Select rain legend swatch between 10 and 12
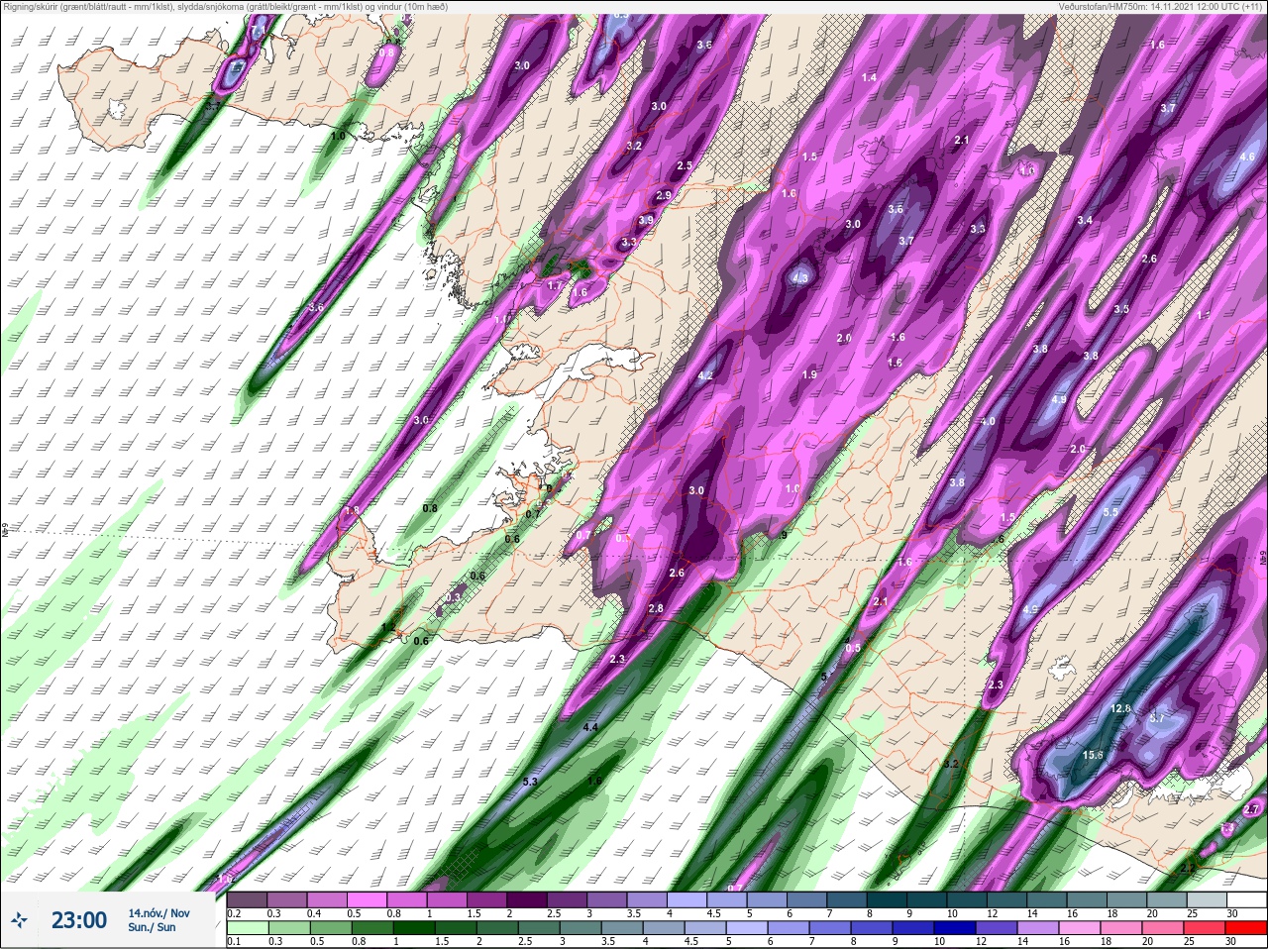1268x949 pixels. [x=955, y=929]
